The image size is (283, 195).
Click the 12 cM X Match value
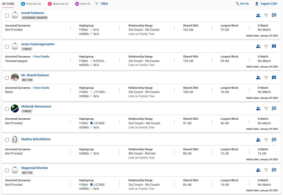pyautogui.click(x=262, y=153)
